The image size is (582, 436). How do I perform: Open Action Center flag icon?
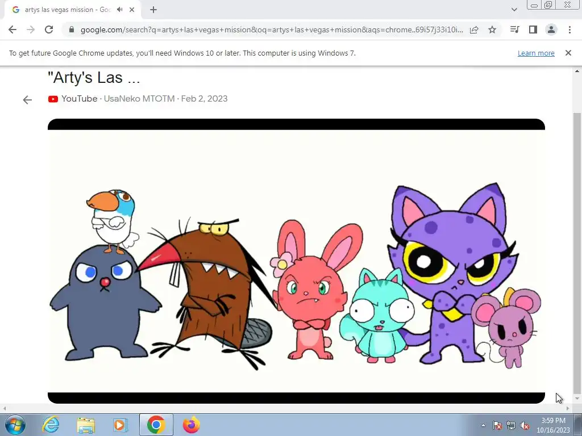click(497, 425)
